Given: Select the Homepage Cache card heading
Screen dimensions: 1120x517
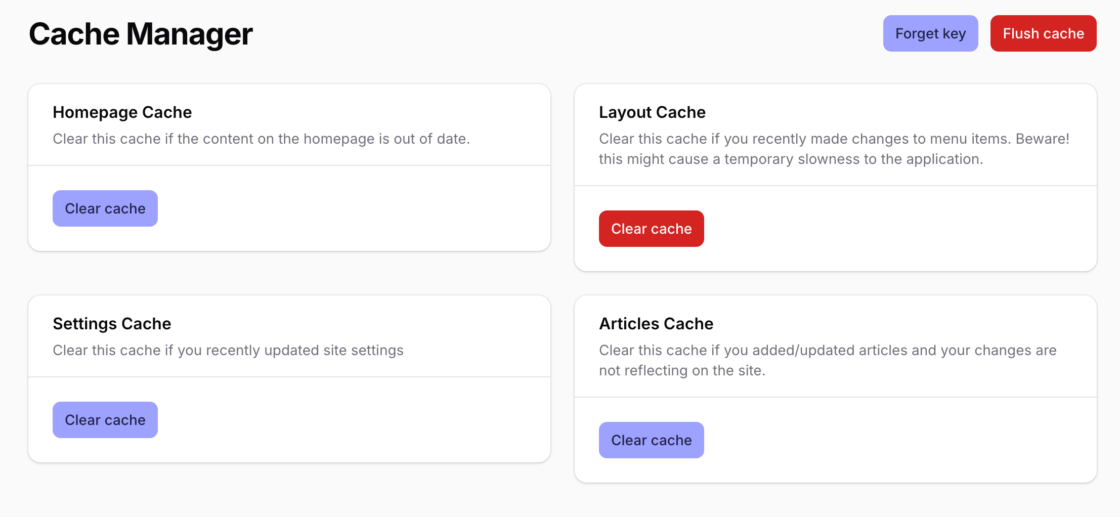Looking at the screenshot, I should (122, 112).
